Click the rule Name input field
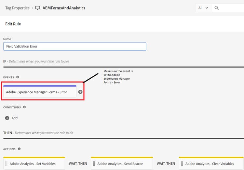244x170 pixels. [x=75, y=46]
